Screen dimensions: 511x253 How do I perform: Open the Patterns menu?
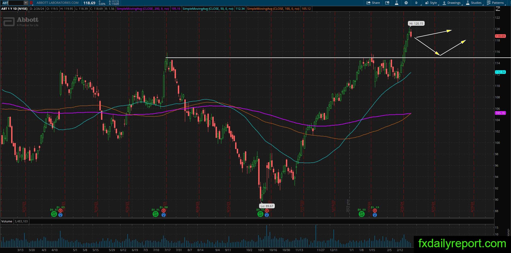[496, 3]
